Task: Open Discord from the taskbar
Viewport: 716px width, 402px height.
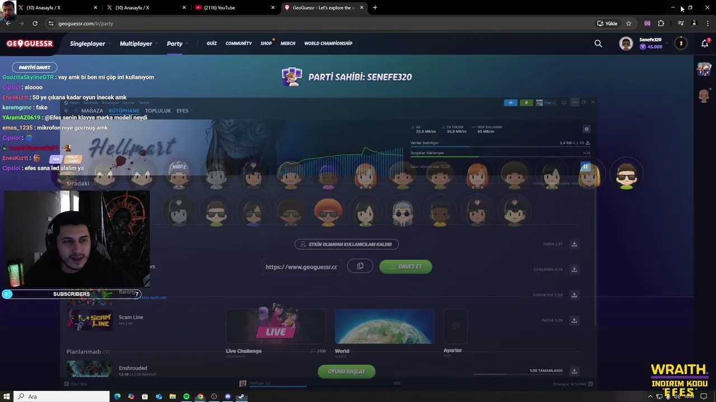Action: point(228,396)
